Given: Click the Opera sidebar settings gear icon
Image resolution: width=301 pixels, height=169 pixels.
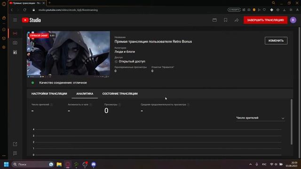Looking at the screenshot, I should pos(4,47).
